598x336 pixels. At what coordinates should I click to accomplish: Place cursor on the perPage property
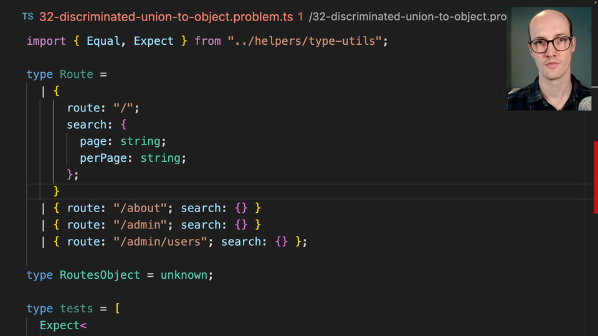103,159
